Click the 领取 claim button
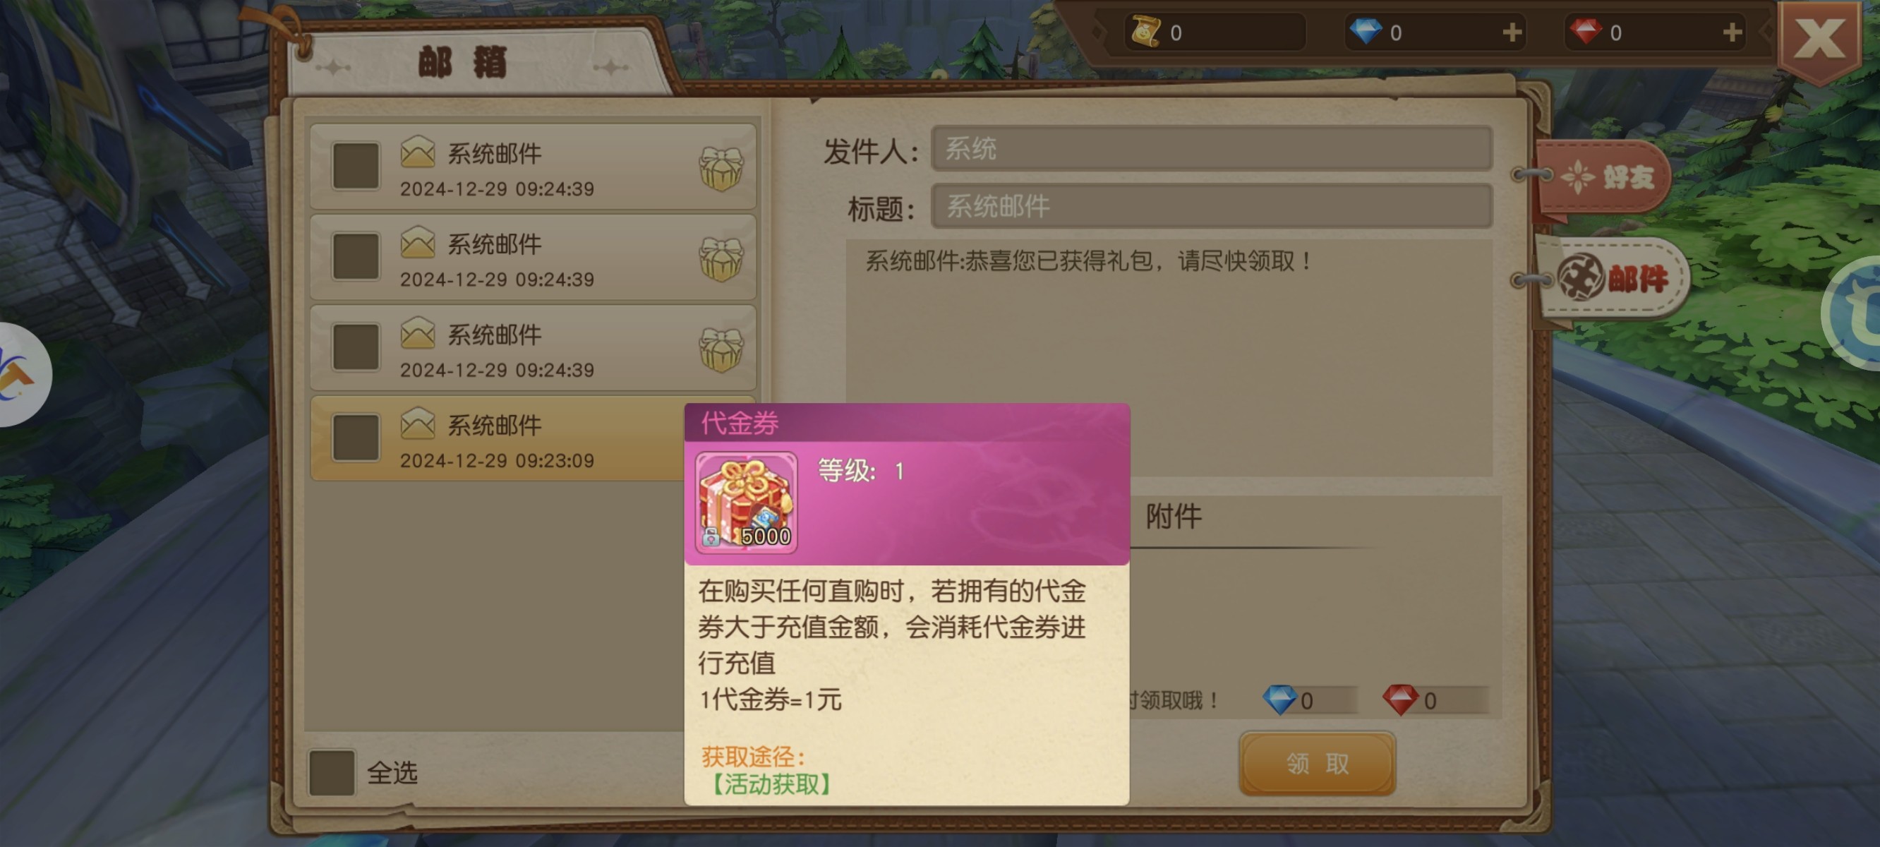The width and height of the screenshot is (1880, 847). tap(1318, 763)
